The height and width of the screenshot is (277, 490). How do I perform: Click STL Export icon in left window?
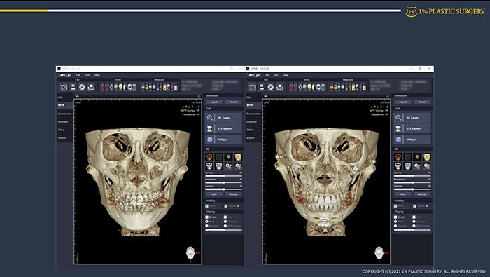[x=210, y=128]
